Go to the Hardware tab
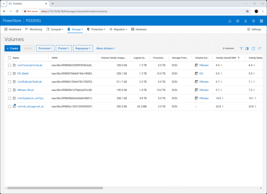Image resolution: width=267 pixels, height=194 pixels. coord(139,29)
